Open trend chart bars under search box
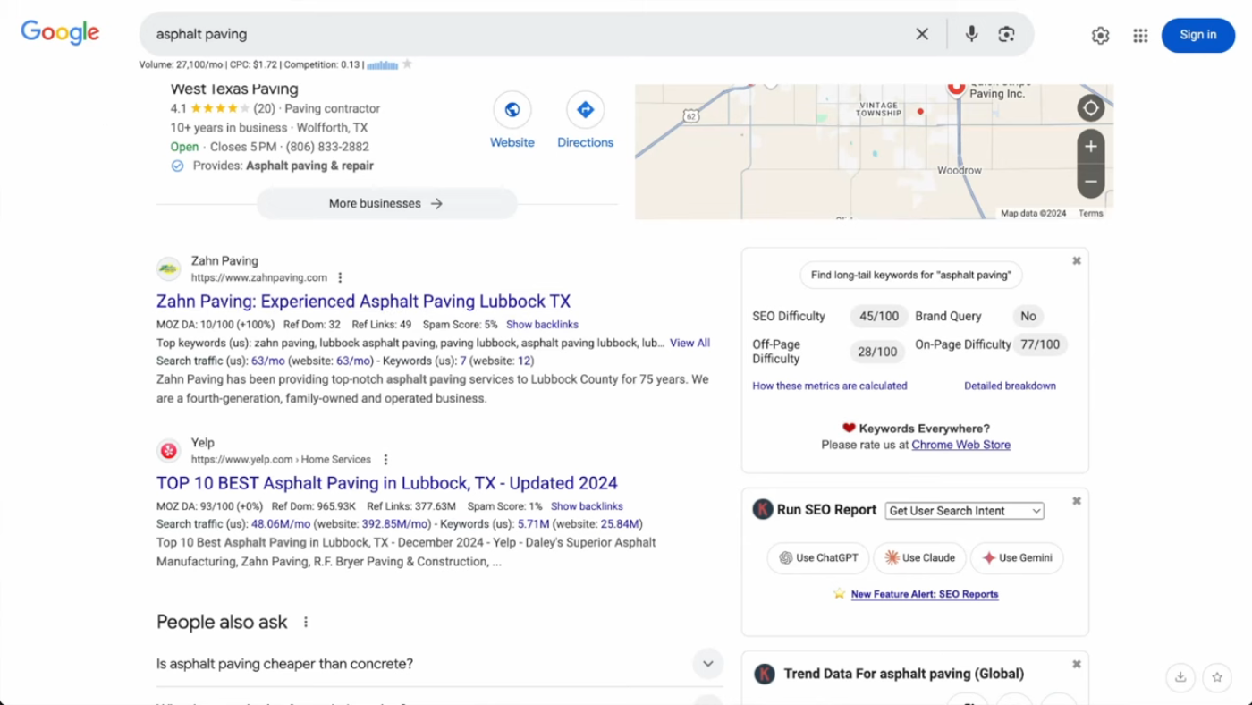Screen dimensions: 1252x705 pyautogui.click(x=382, y=64)
